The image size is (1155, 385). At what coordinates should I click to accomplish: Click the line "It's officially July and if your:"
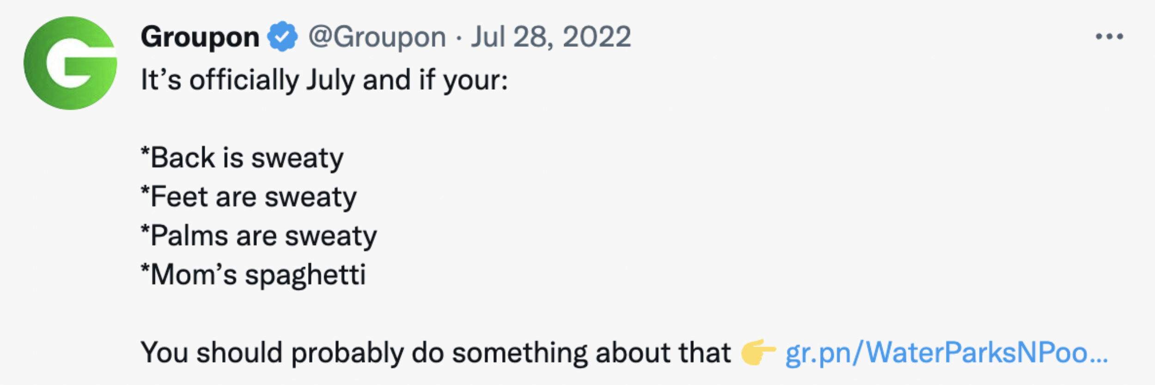(x=324, y=80)
